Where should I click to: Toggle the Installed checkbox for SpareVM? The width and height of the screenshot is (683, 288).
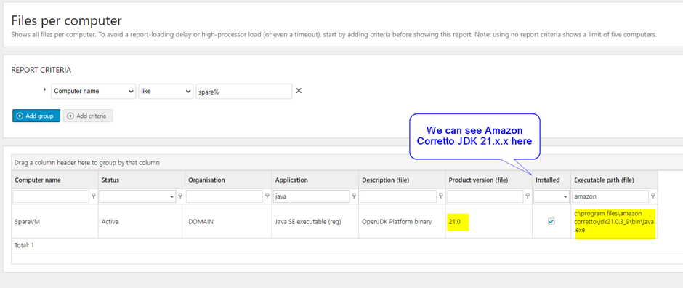551,221
